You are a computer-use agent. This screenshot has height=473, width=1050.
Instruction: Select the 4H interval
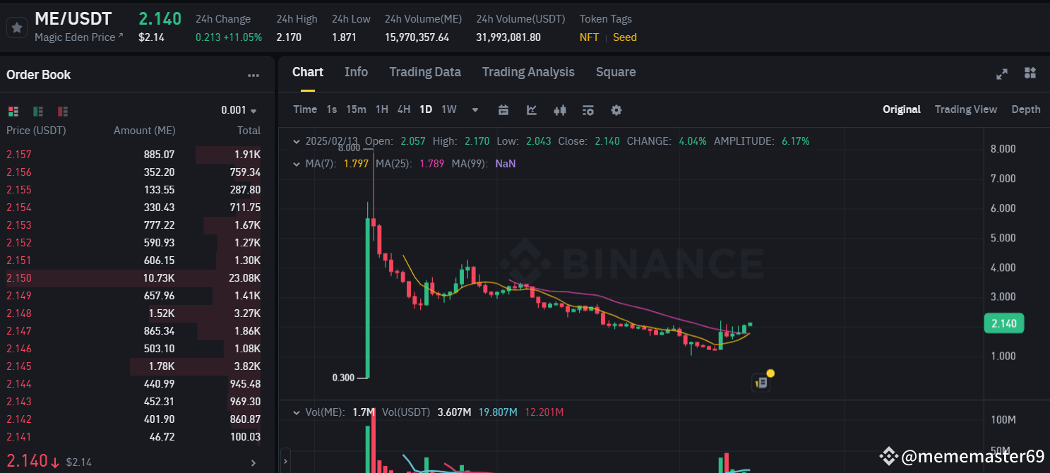(x=404, y=109)
